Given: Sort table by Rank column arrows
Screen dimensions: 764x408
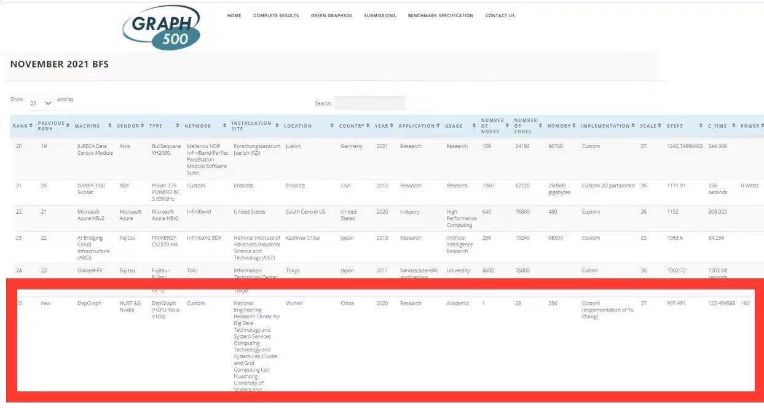Looking at the screenshot, I should click(x=31, y=126).
